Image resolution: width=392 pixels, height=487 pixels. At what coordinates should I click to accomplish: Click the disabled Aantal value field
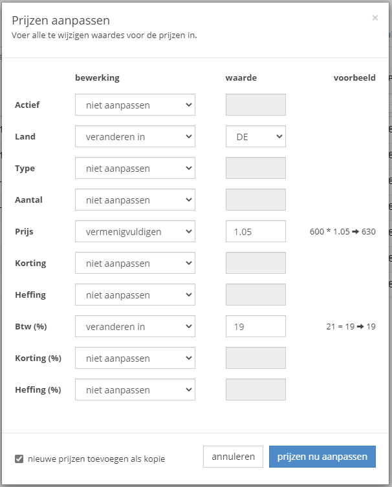click(256, 200)
